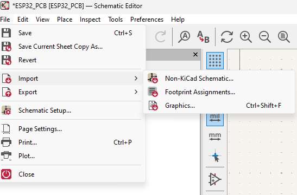The height and width of the screenshot is (195, 297).
Task: Click the Find and Replace icon
Action: [x=203, y=37]
